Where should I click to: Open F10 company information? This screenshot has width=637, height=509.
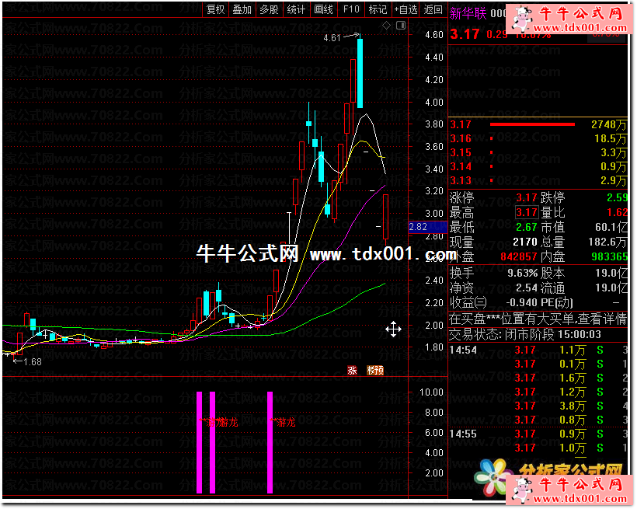pos(351,9)
